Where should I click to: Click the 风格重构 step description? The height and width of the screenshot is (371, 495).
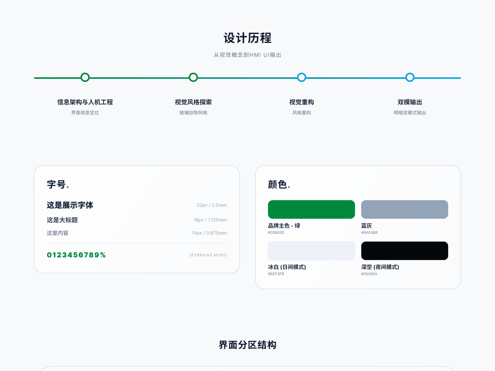point(302,113)
